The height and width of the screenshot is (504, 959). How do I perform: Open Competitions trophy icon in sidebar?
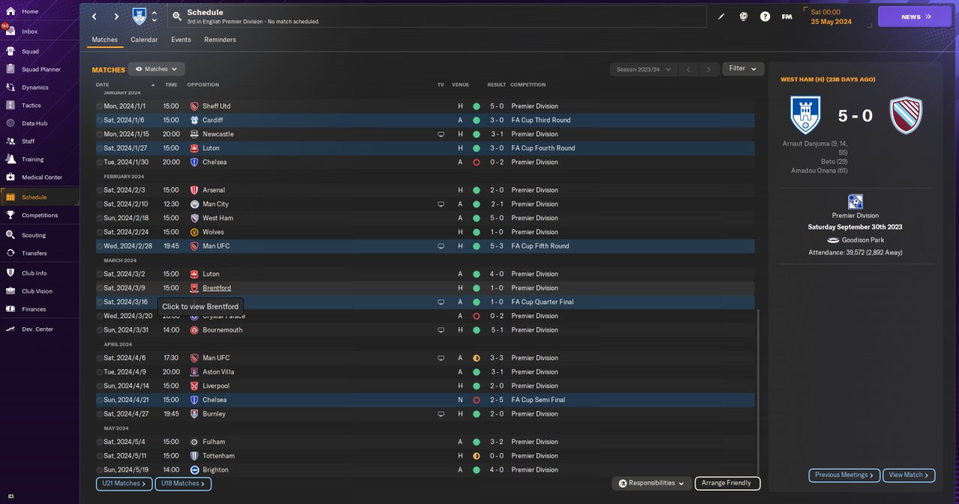10,215
